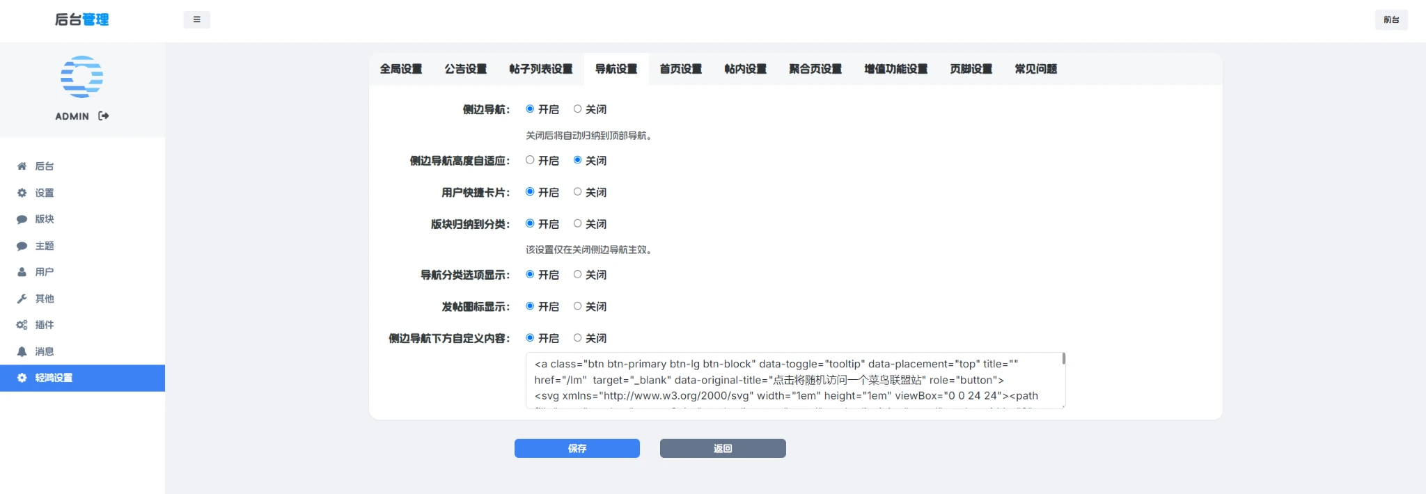Click the gear icon beside 设置
Viewport: 1426px width, 494px height.
[22, 193]
